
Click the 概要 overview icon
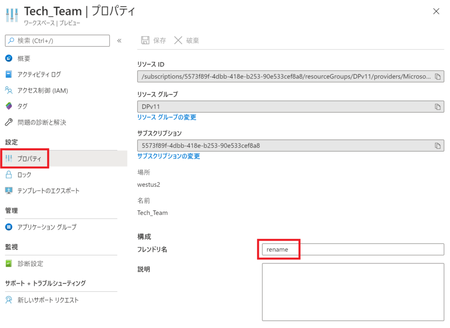[x=9, y=58]
